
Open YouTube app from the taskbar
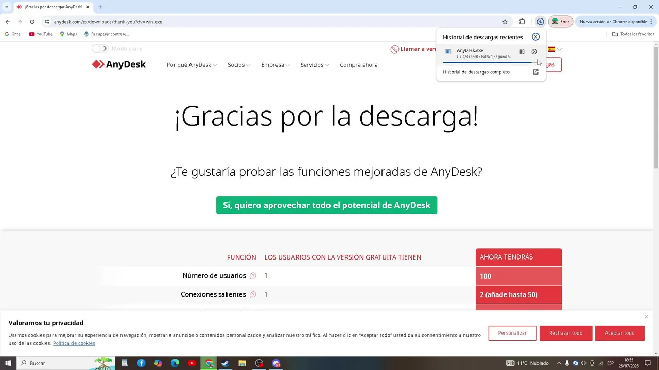[192, 363]
